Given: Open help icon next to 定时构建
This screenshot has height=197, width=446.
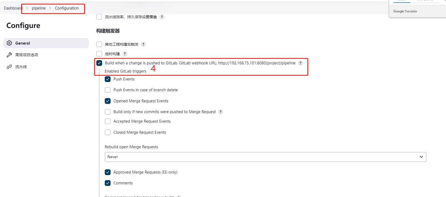Looking at the screenshot, I should (x=125, y=54).
